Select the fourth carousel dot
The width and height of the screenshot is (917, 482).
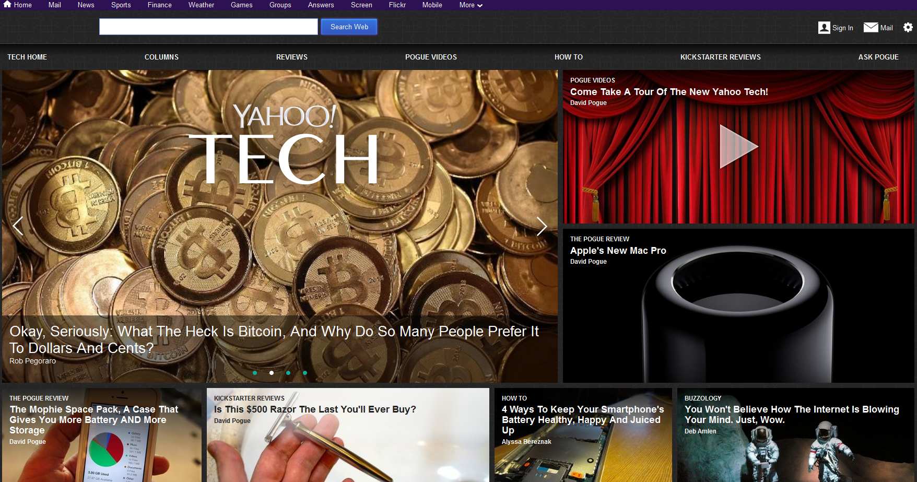[x=305, y=373]
